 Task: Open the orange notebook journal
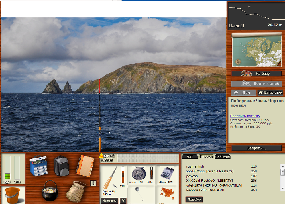point(85,166)
